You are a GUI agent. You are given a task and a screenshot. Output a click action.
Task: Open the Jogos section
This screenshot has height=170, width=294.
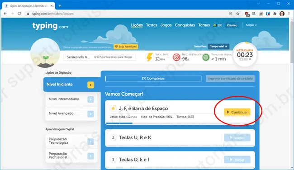[166, 25]
